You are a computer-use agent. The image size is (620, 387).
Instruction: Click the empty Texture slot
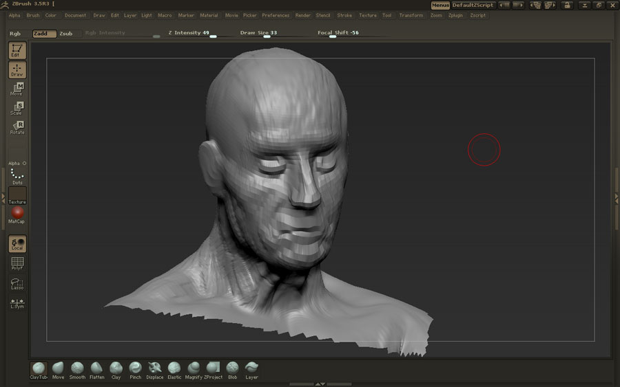click(x=17, y=195)
